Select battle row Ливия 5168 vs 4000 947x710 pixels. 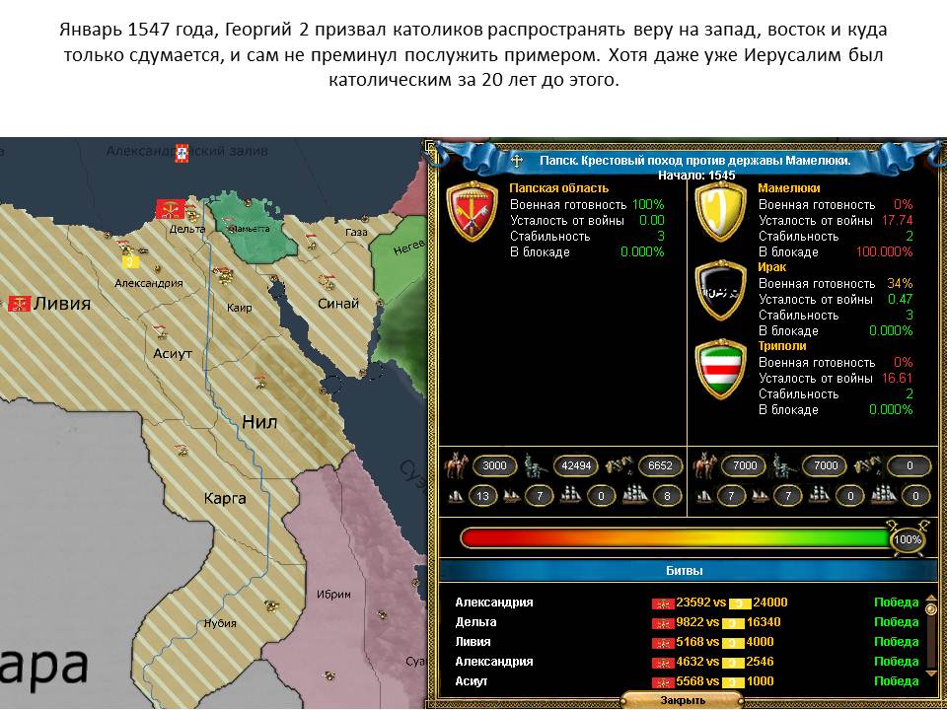pyautogui.click(x=688, y=642)
